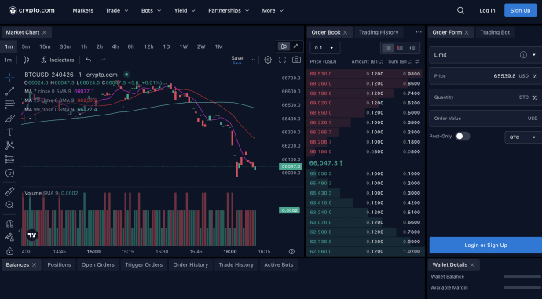The width and height of the screenshot is (542, 299).
Task: Expand the Trade menu
Action: coord(117,10)
